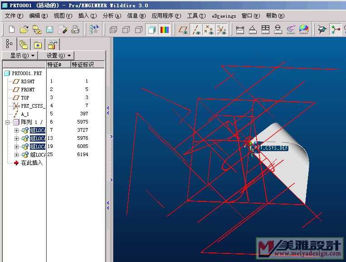Open the 显示 (Show) dropdown
This screenshot has width=346, height=262.
click(x=20, y=56)
